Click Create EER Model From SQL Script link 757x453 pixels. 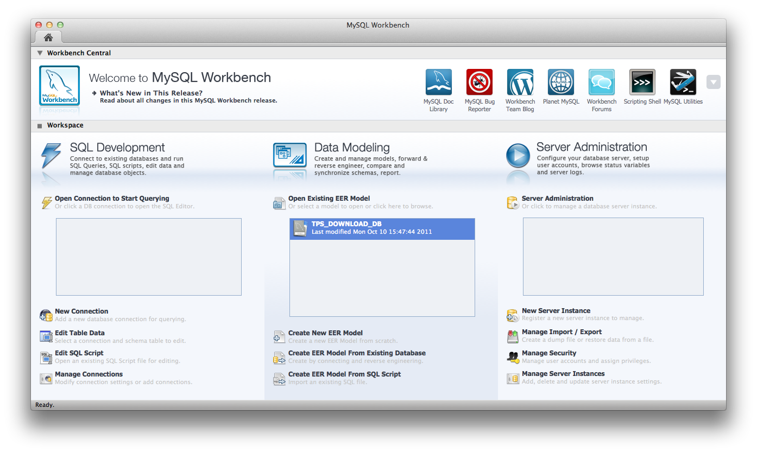(x=344, y=374)
